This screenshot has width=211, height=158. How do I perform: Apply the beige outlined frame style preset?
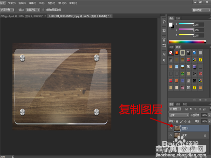click(x=183, y=53)
